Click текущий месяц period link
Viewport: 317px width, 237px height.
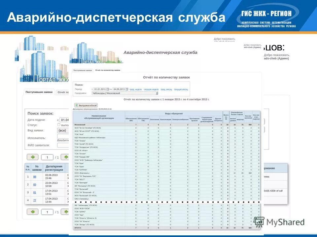181,89
